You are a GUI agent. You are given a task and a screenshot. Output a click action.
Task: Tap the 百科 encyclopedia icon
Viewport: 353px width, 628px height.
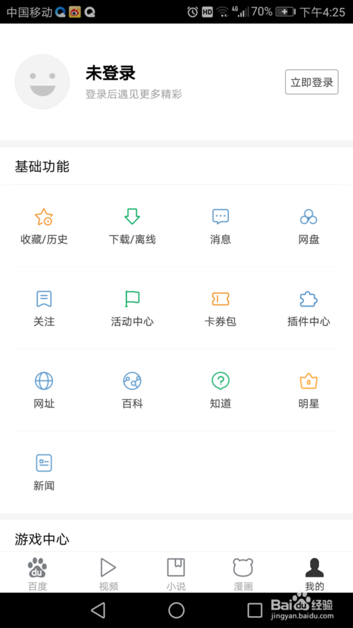(132, 381)
